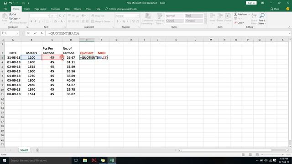
Task: Open the AutoSum dropdown arrow
Action: tap(249, 14)
